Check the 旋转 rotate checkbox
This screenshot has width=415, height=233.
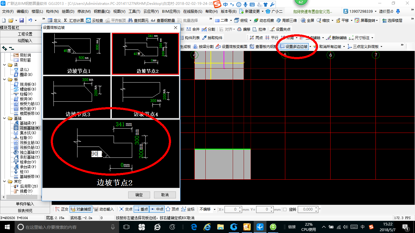tap(285, 209)
